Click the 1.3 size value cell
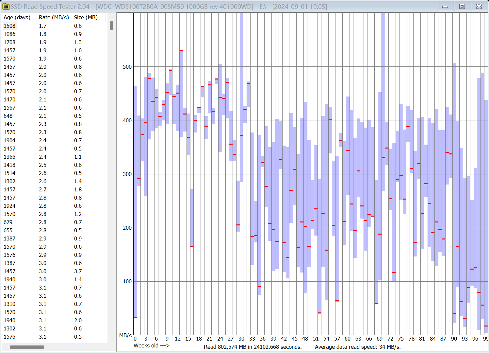The height and width of the screenshot is (353, 489). tap(78, 42)
